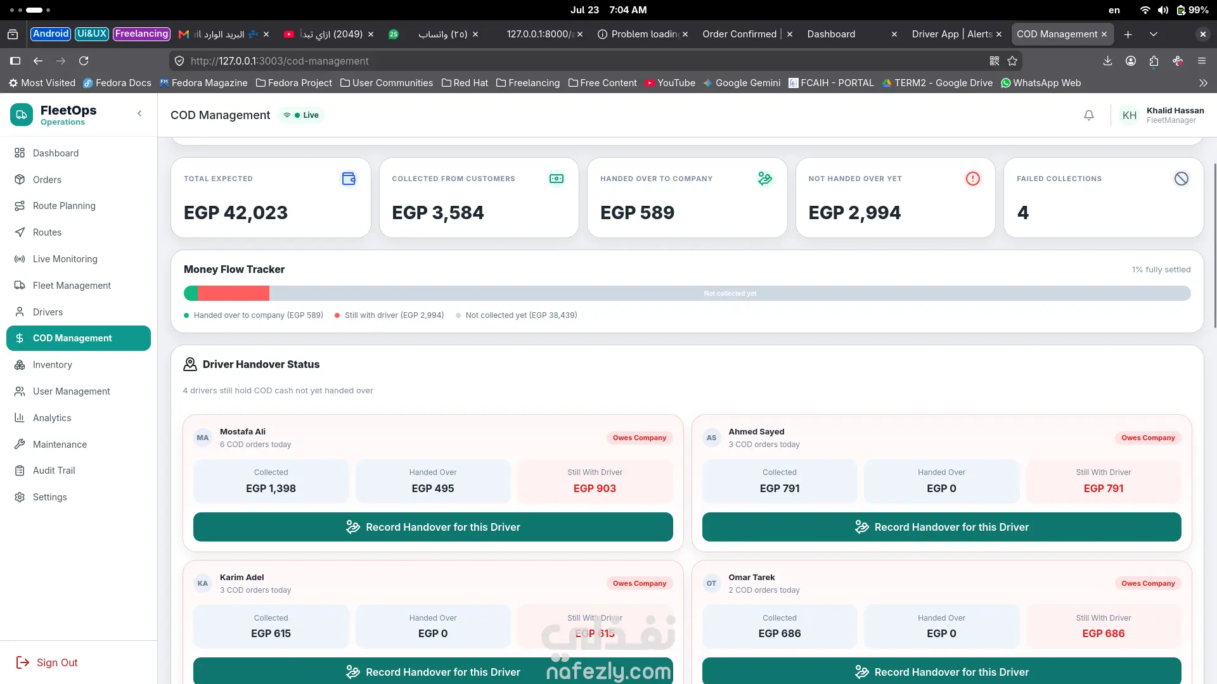Click the Driver Handover Status person icon
1217x684 pixels.
pyautogui.click(x=190, y=364)
